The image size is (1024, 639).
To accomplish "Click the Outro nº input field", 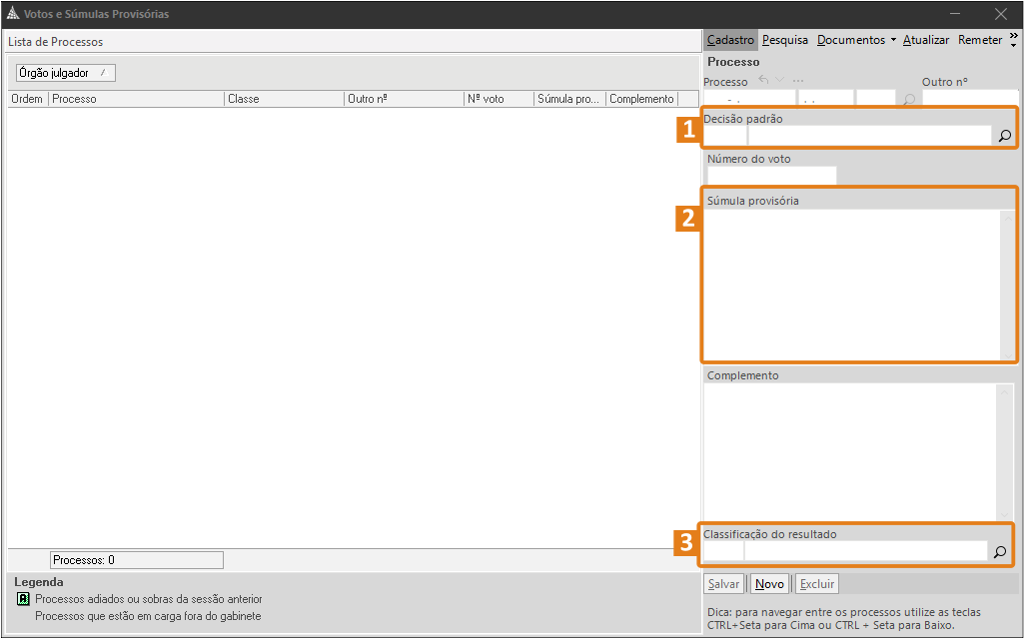I will [x=970, y=99].
